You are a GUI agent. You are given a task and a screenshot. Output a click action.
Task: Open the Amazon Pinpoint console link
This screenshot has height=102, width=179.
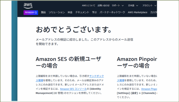point(149,89)
